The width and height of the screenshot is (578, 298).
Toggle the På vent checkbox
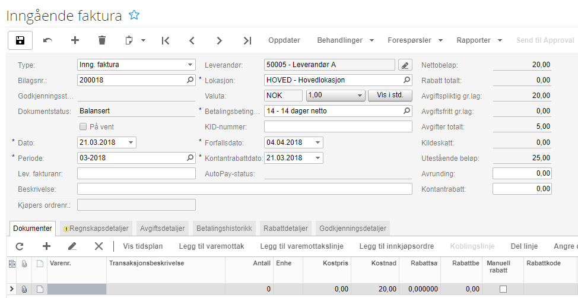click(x=83, y=126)
